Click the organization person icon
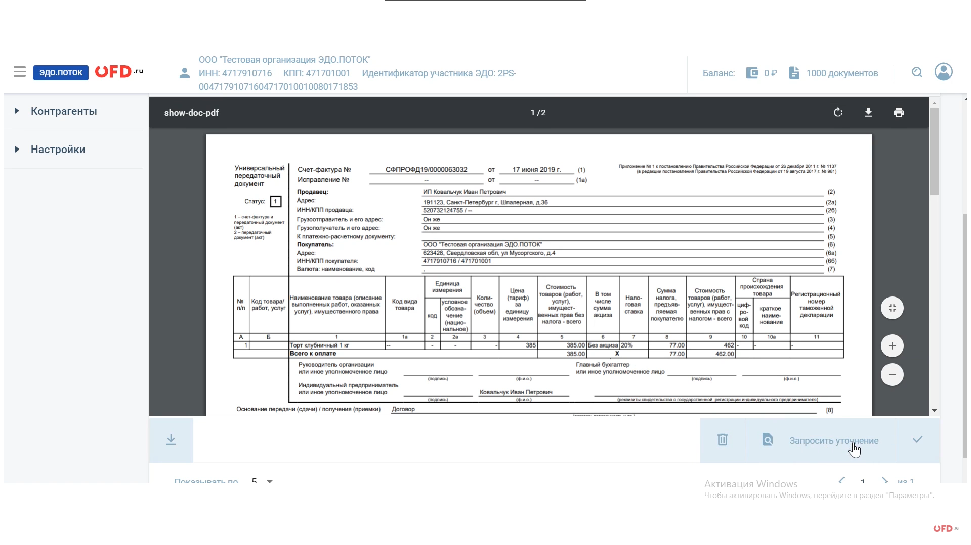 coord(185,73)
